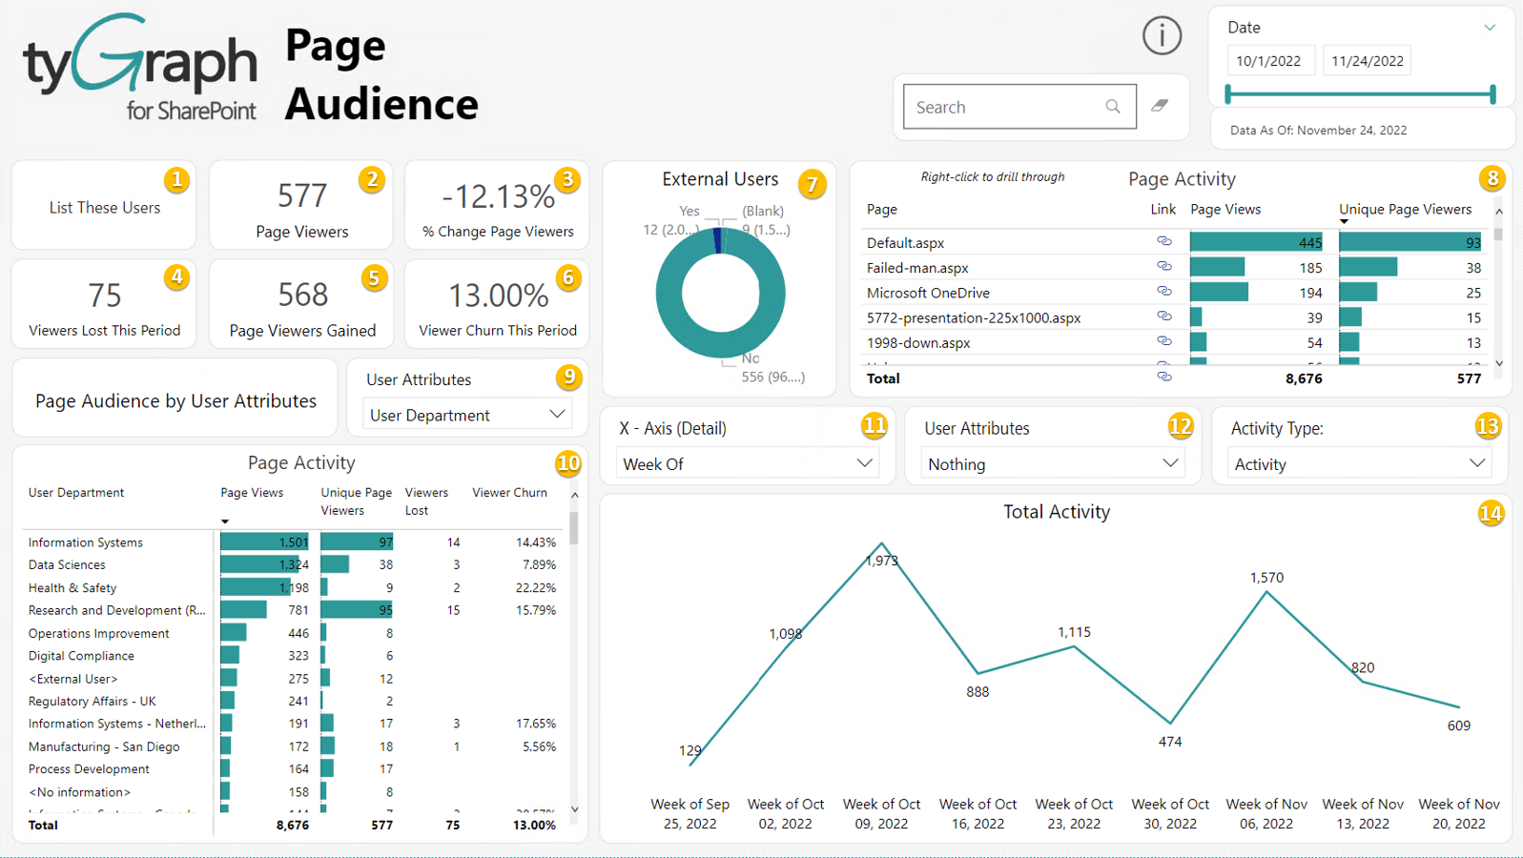1523x858 pixels.
Task: Sort by Viewer Churn column header
Action: click(x=509, y=493)
